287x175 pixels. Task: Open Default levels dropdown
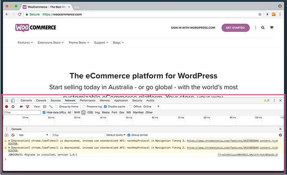[x=116, y=135]
